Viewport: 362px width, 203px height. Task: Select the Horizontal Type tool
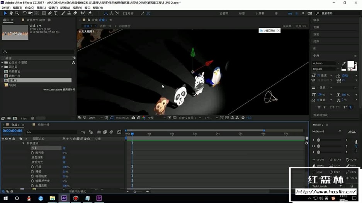pos(56,13)
